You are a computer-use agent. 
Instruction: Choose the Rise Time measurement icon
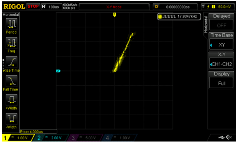(11, 62)
